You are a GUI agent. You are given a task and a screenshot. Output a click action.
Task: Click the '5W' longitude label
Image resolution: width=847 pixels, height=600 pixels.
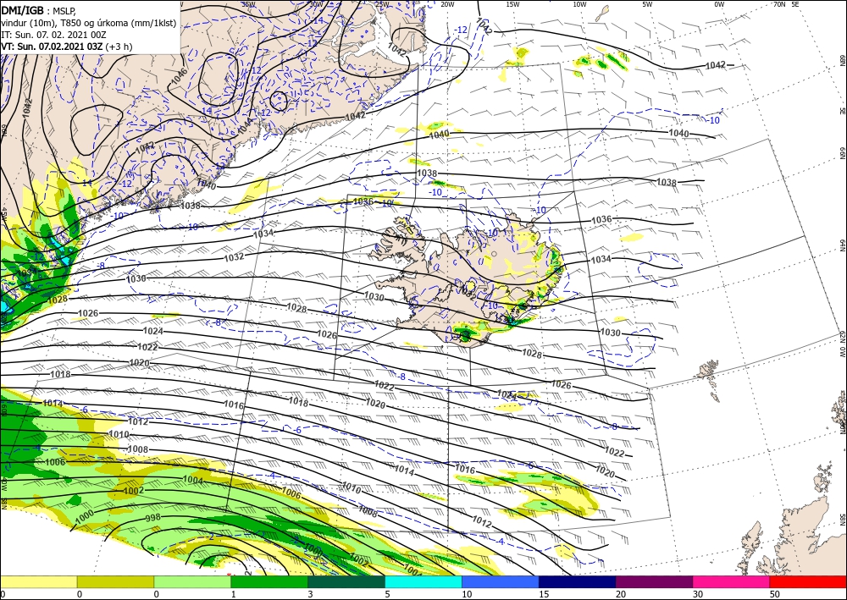(x=647, y=4)
